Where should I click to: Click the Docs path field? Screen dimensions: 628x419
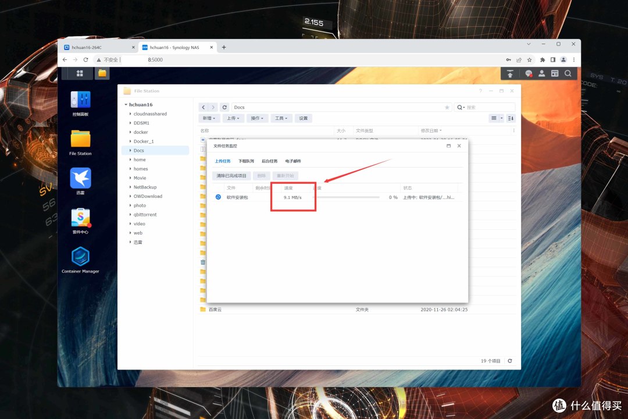click(342, 108)
